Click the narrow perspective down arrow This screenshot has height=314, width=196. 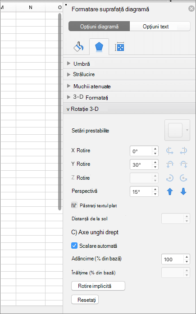click(183, 191)
